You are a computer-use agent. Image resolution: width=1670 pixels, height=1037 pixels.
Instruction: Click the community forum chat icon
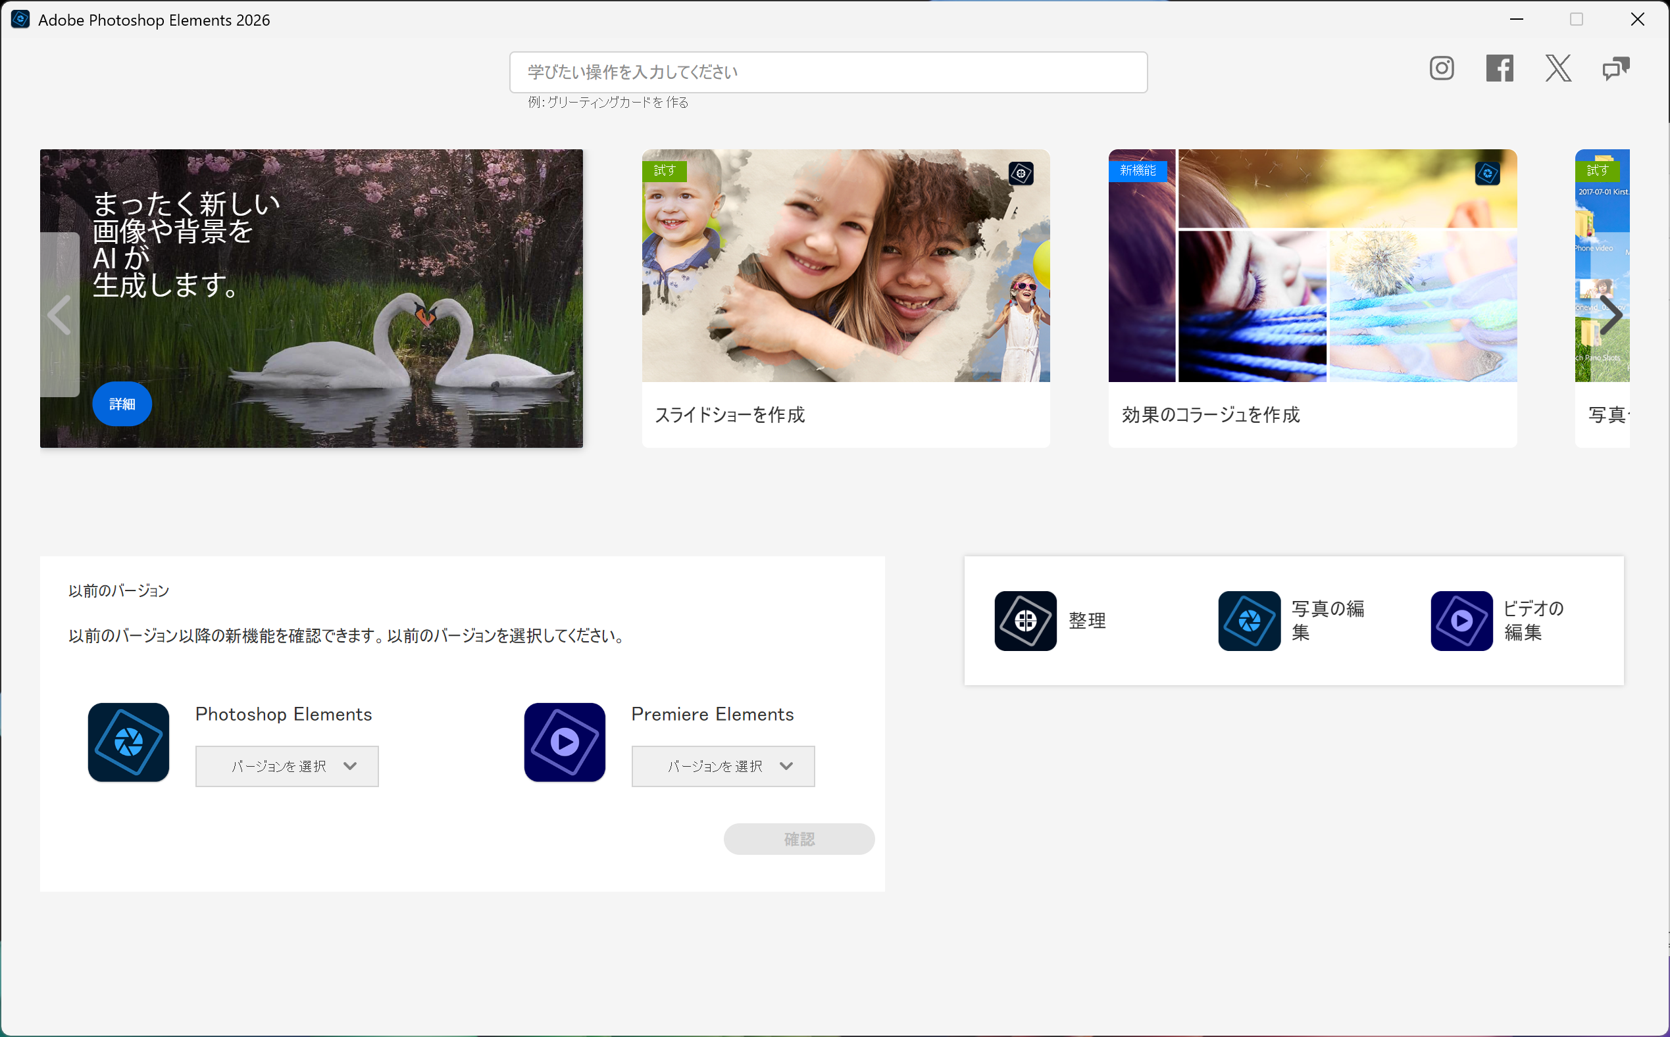click(x=1615, y=68)
